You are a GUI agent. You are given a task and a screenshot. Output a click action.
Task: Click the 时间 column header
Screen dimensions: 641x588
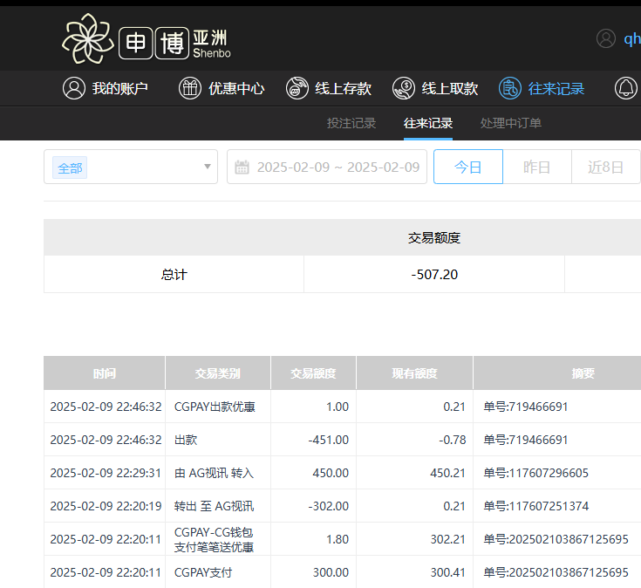(105, 373)
